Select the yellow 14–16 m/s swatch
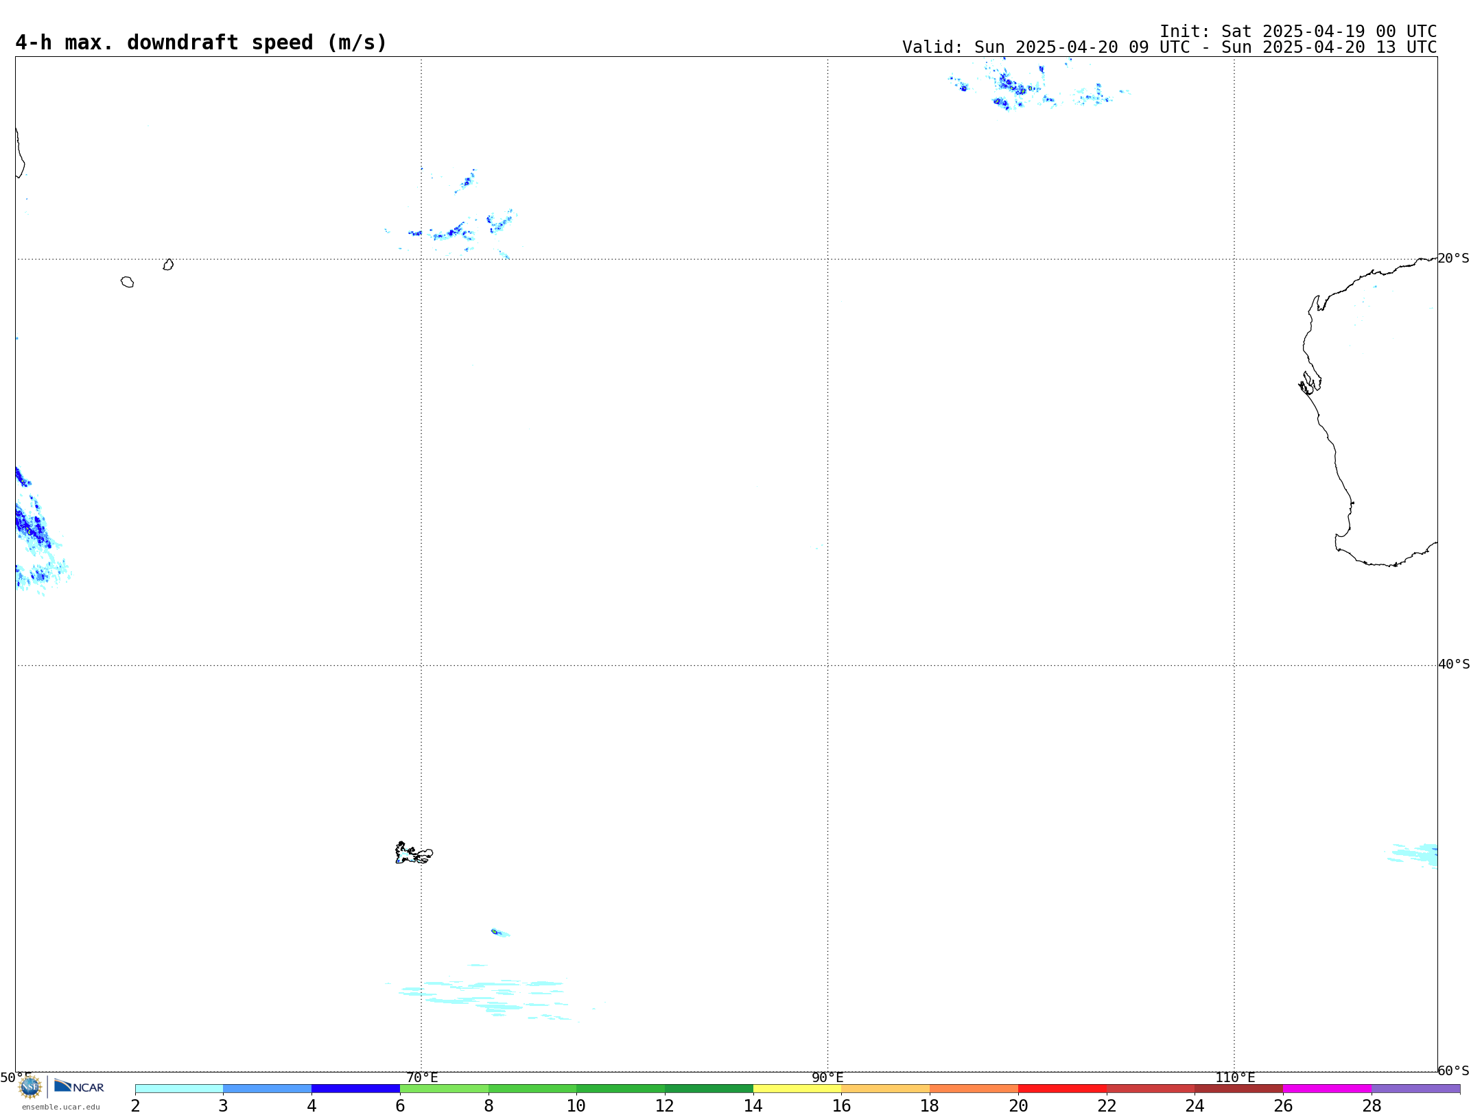Image resolution: width=1482 pixels, height=1115 pixels. 797,1088
